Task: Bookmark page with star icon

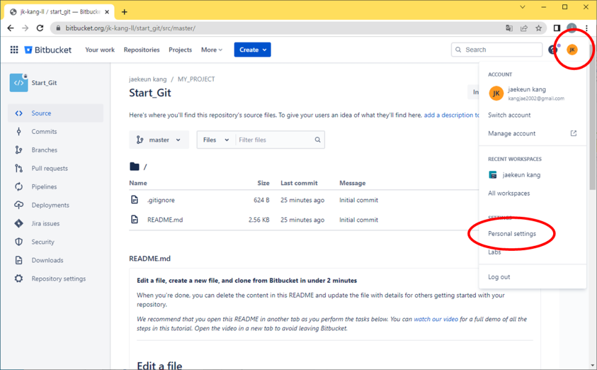Action: point(538,28)
